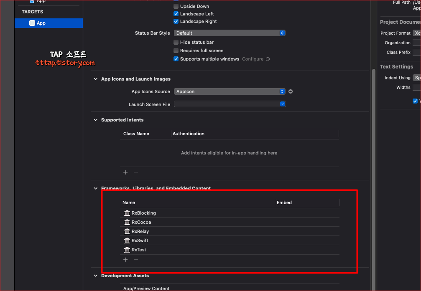Collapse the Supported Intents section

tap(96, 120)
